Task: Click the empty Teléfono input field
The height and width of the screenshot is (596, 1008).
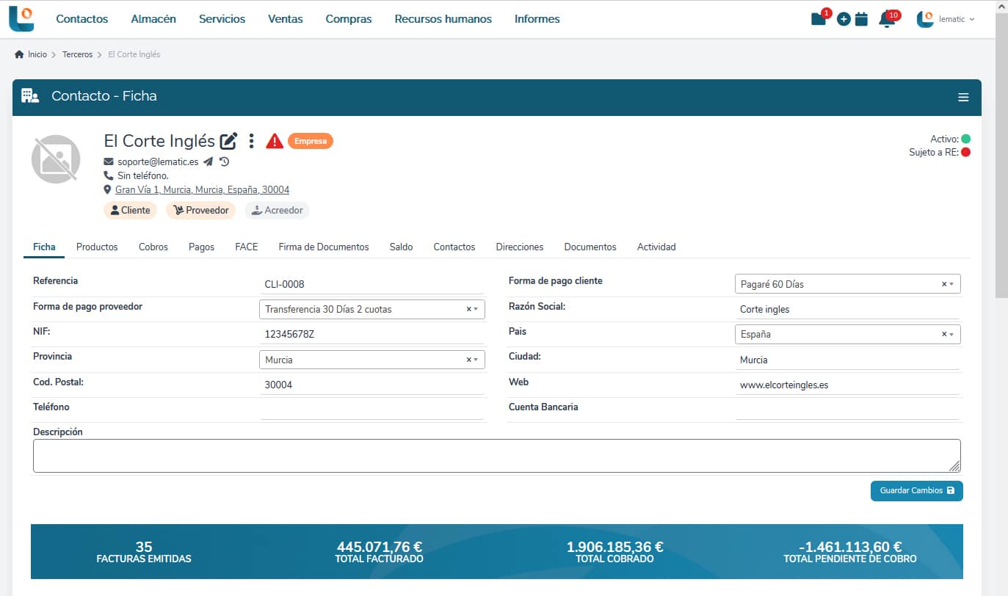Action: click(372, 410)
